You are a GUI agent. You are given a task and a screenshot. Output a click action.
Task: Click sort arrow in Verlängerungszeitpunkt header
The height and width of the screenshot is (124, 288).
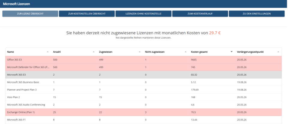tap(278, 52)
